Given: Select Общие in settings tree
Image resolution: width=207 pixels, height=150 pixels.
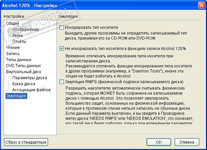Looking at the screenshot, I should pos(12,23).
